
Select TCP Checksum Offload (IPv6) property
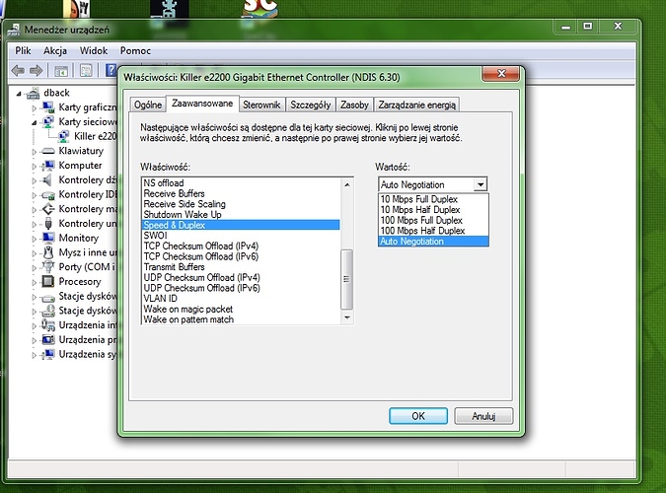(241, 256)
